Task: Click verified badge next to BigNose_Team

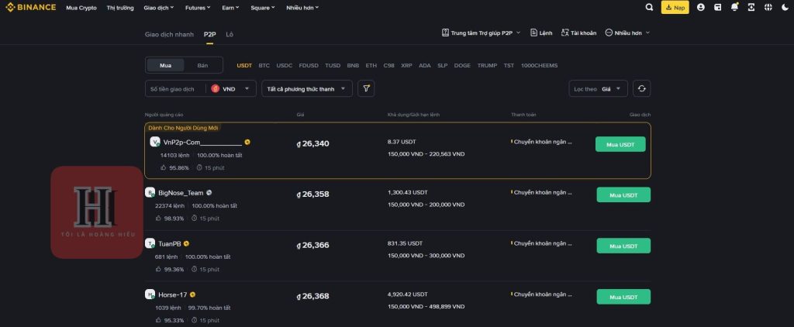Action: pos(209,193)
